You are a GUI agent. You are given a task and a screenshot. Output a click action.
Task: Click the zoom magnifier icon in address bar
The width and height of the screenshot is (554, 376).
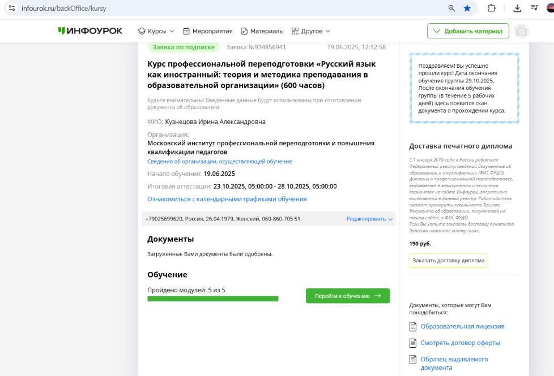pos(451,8)
